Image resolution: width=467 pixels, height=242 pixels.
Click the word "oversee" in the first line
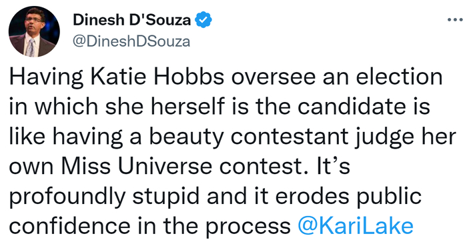click(274, 78)
